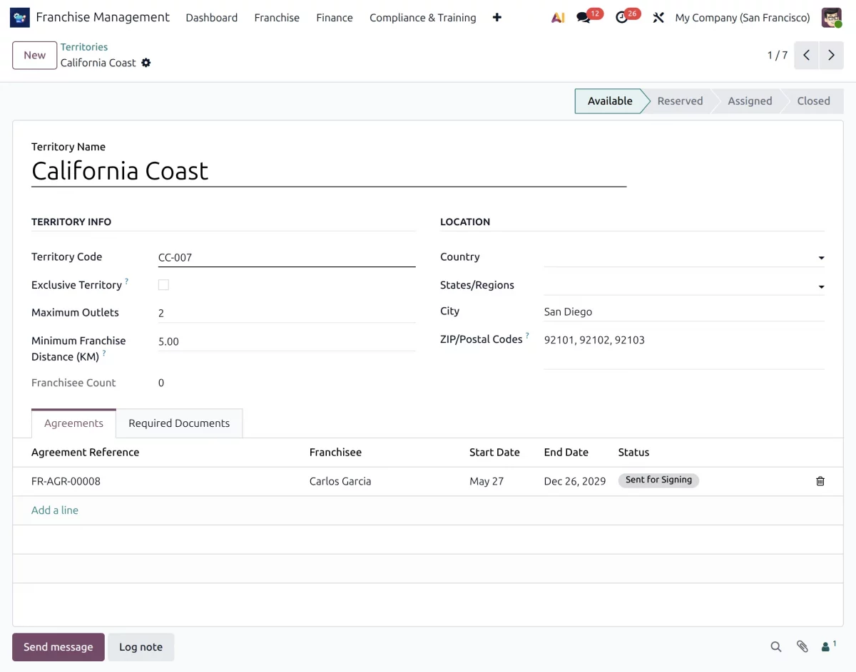This screenshot has width=856, height=672.
Task: Switch to the Agreements tab
Action: (x=73, y=423)
